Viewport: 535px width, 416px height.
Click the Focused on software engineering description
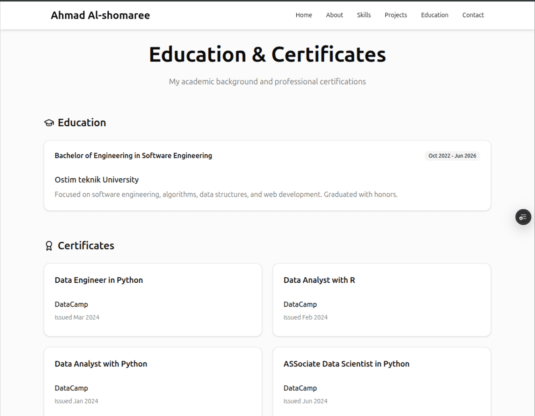pos(226,194)
